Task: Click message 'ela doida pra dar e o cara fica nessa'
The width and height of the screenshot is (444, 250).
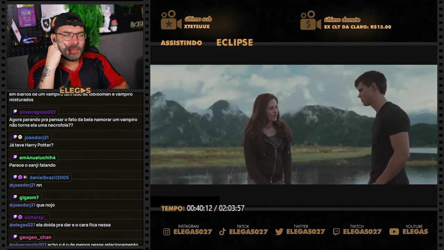Action: (x=74, y=225)
